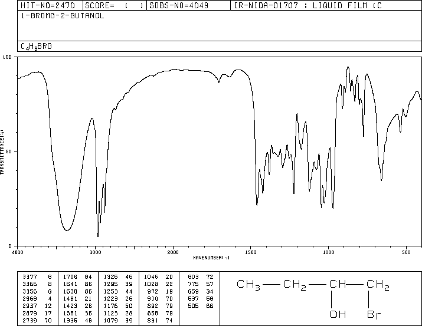
Task: Click the HIT-NO=2470 header field
Action: [x=48, y=5]
